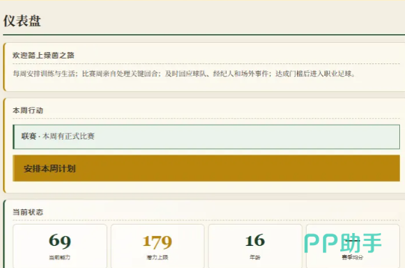Click the 当前状态 section title
This screenshot has height=268, width=405.
click(28, 212)
